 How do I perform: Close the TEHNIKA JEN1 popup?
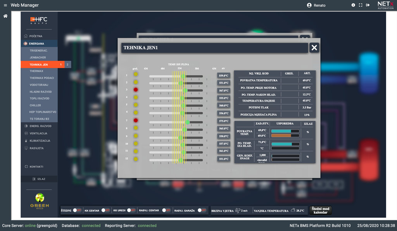(314, 48)
